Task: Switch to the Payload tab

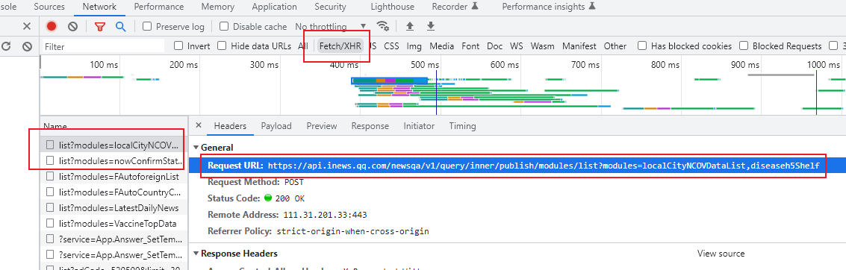Action: [276, 126]
